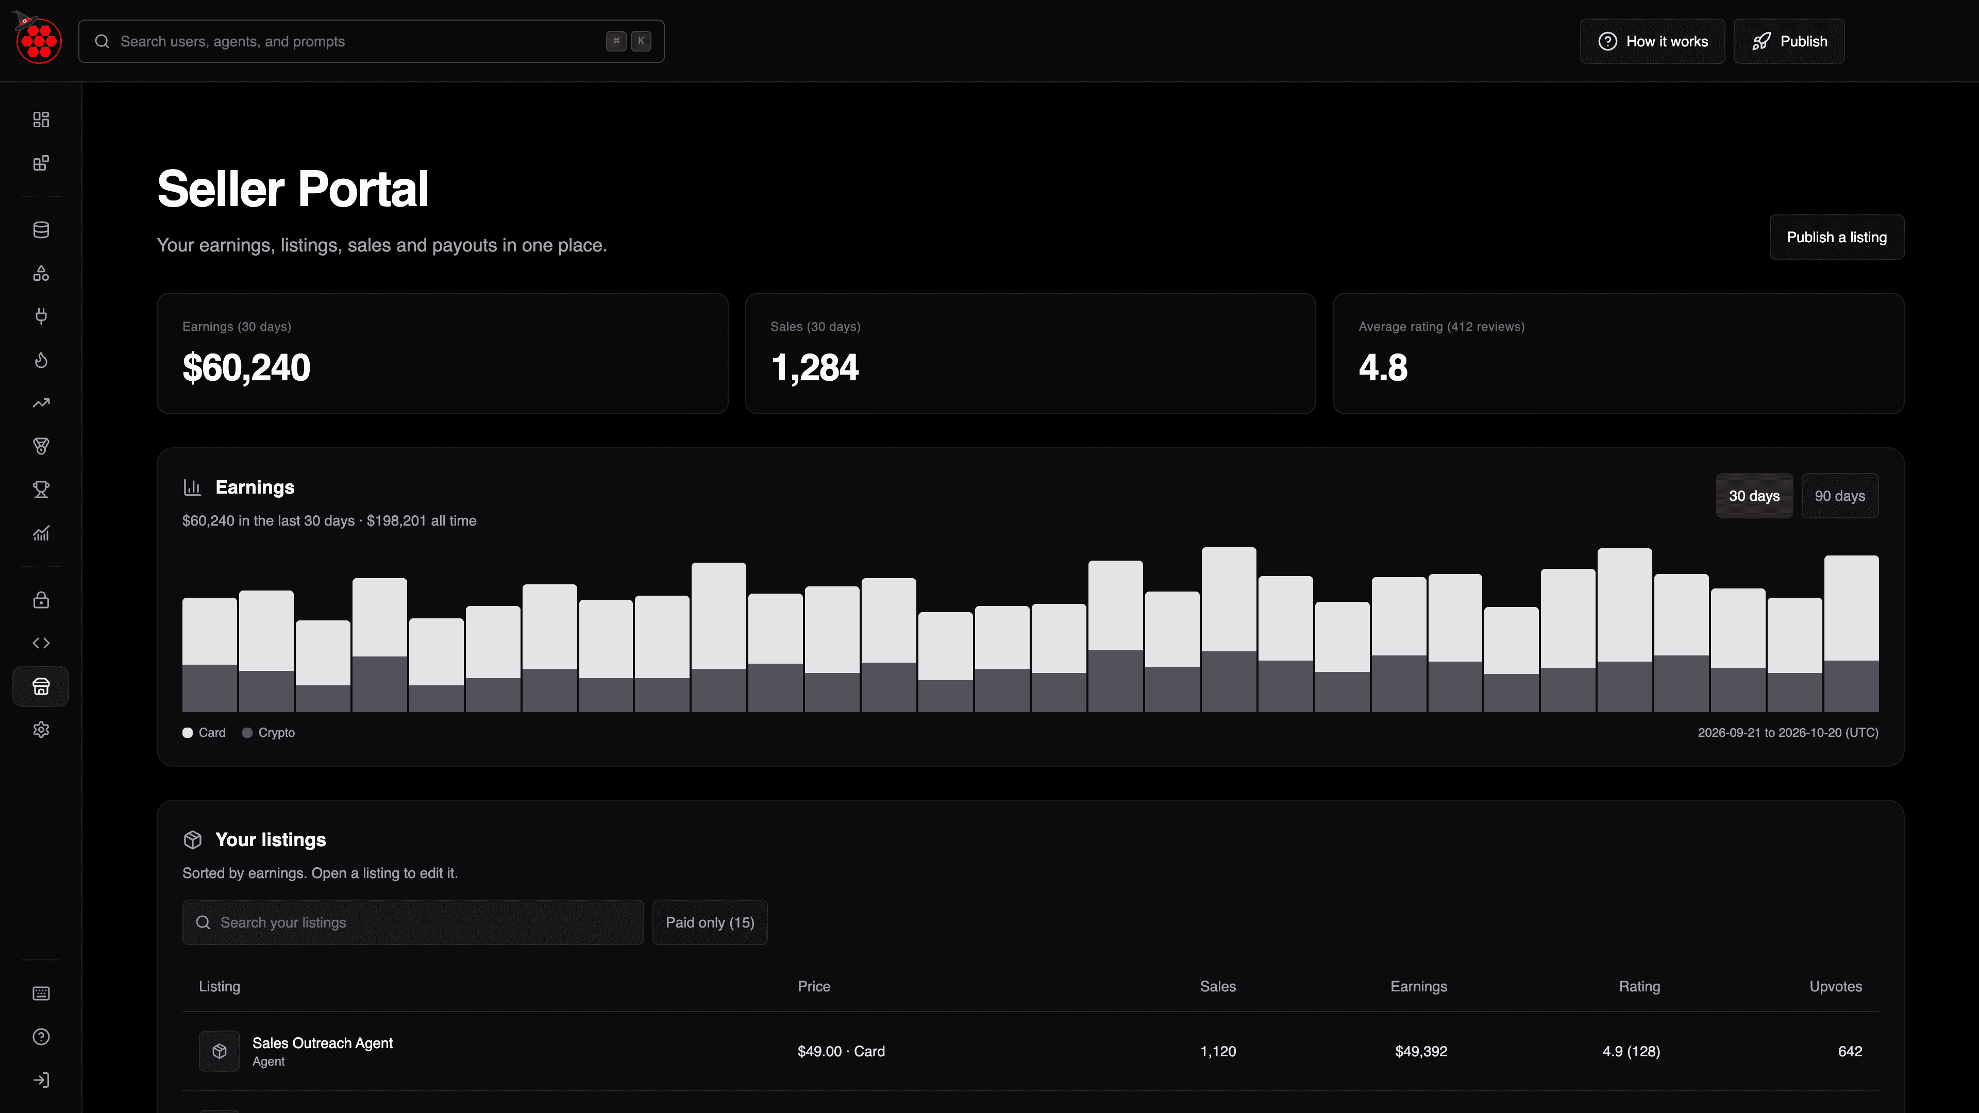
Task: Open the medal icon in sidebar
Action: pos(41,446)
